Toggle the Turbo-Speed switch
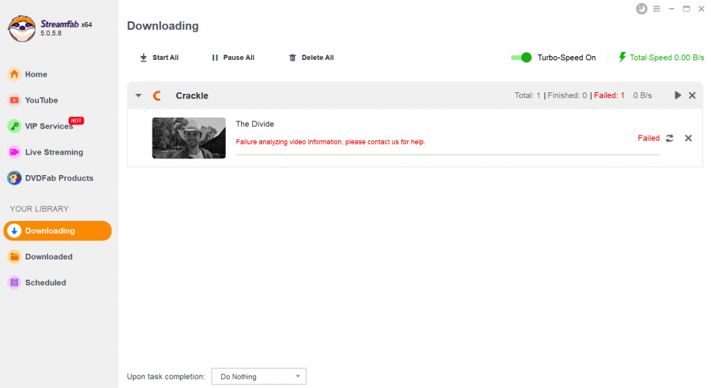 pos(521,58)
